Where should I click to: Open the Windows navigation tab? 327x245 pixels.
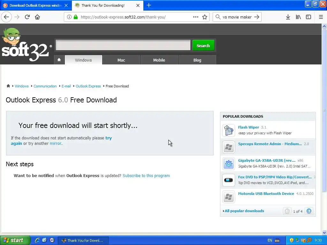tap(83, 60)
